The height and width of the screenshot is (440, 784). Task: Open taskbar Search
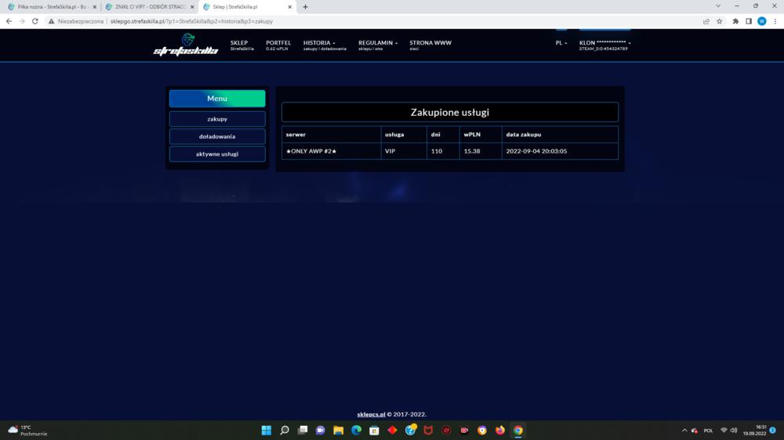tap(285, 430)
